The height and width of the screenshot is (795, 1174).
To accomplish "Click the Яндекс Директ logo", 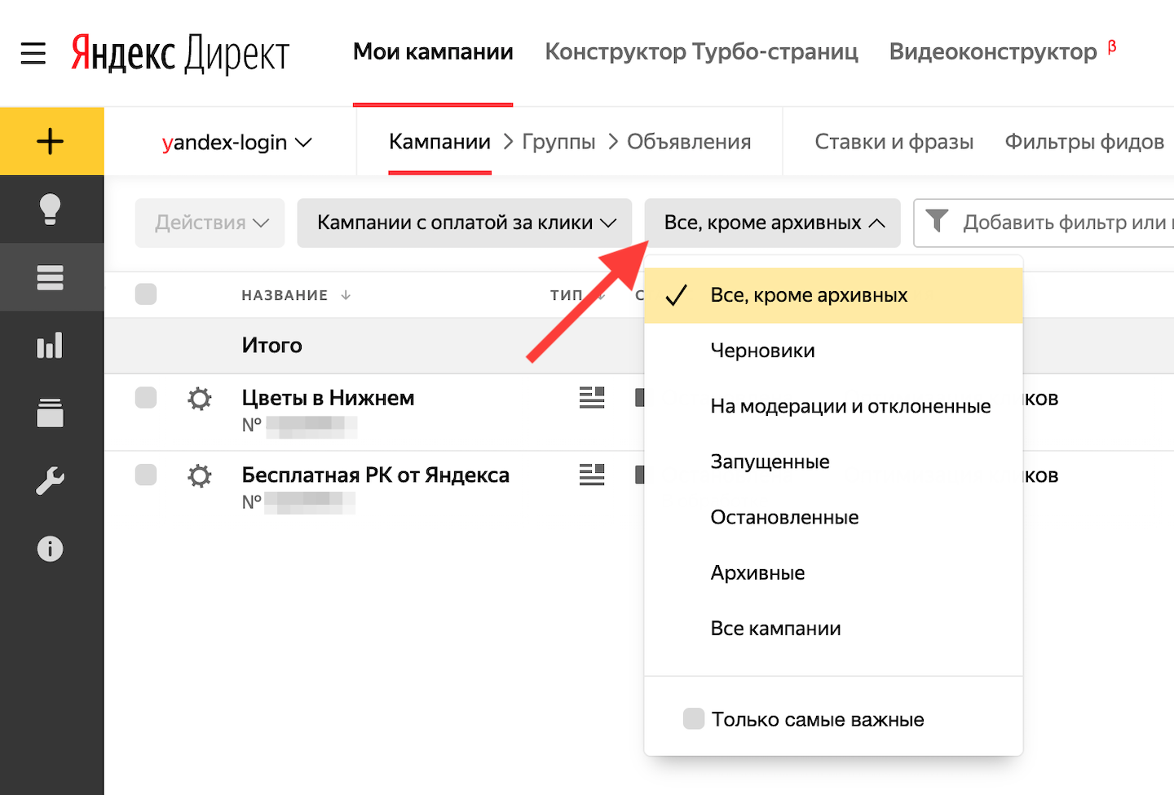I will (x=180, y=54).
